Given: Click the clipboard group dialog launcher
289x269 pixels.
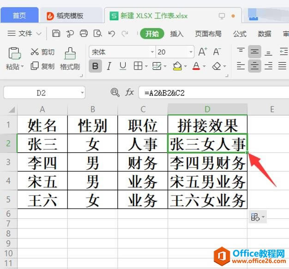Looking at the screenshot, I should [x=81, y=76].
